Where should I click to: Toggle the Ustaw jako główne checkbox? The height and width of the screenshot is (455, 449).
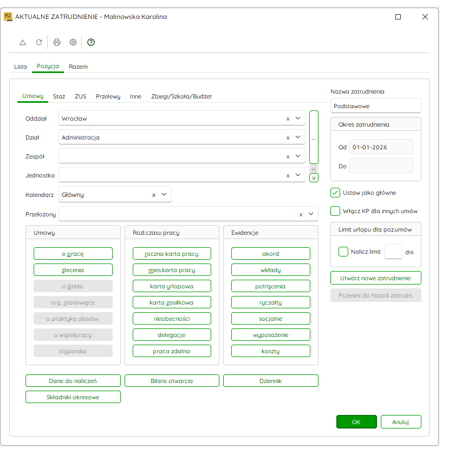tap(335, 193)
